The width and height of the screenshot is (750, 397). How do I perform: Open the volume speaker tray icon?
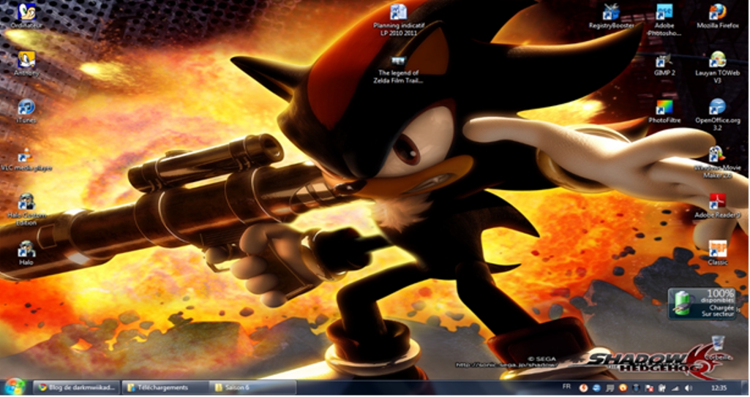point(689,388)
